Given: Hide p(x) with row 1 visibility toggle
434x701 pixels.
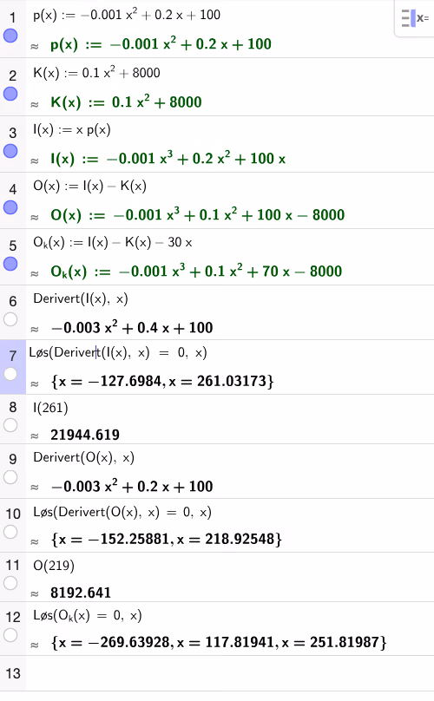Looking at the screenshot, I should coord(10,36).
